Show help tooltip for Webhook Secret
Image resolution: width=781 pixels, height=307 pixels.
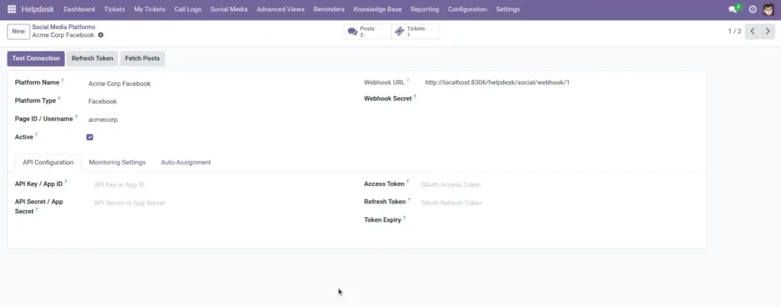[x=415, y=97]
